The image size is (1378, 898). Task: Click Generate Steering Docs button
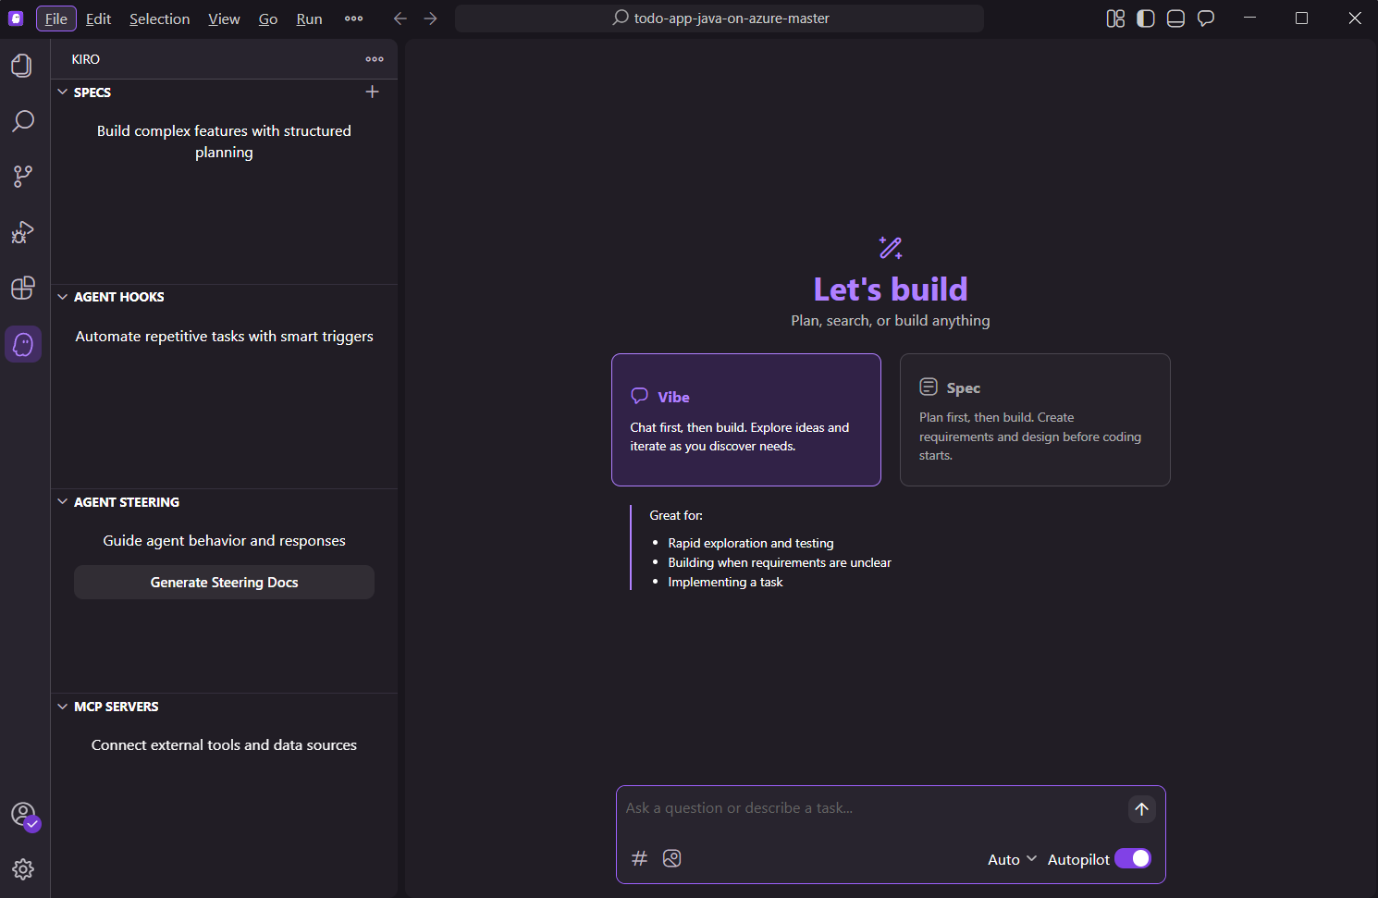point(224,583)
